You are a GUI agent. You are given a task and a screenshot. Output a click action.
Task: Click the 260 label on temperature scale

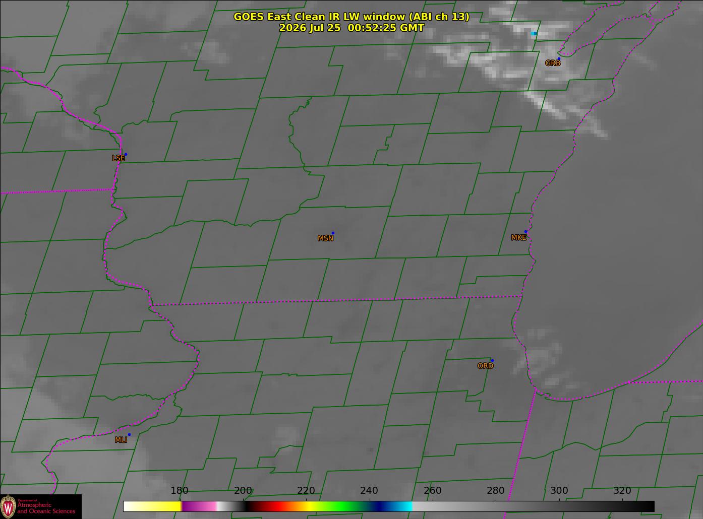coord(432,491)
